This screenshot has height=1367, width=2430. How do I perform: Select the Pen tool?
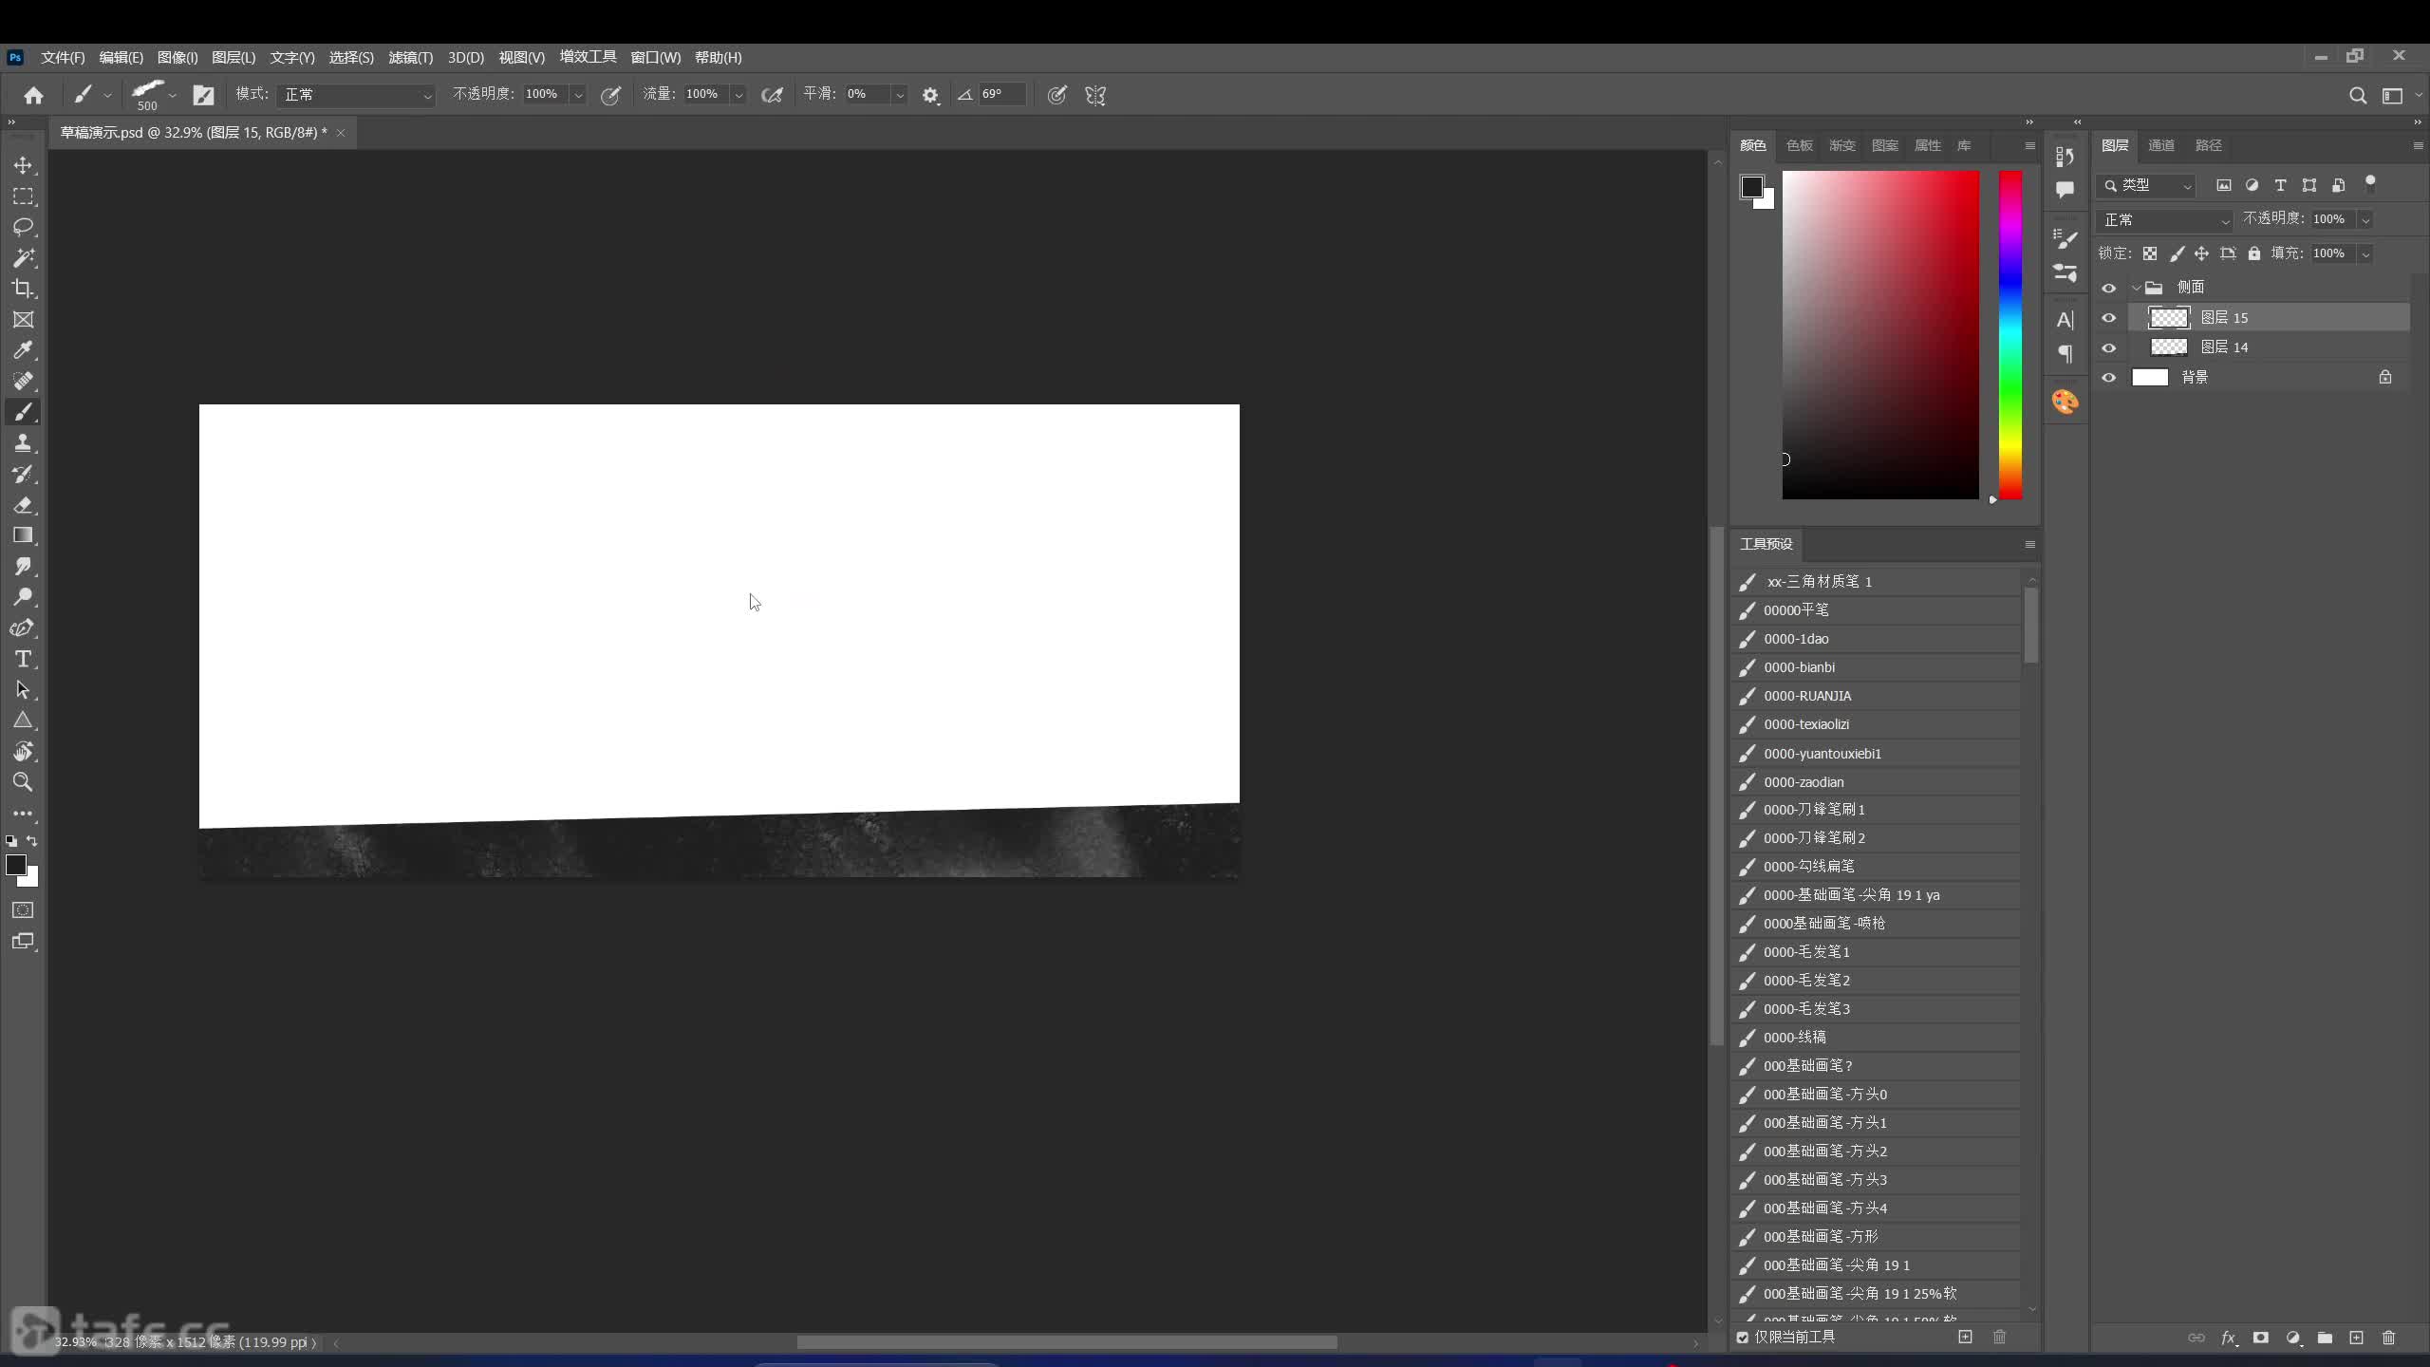point(23,628)
